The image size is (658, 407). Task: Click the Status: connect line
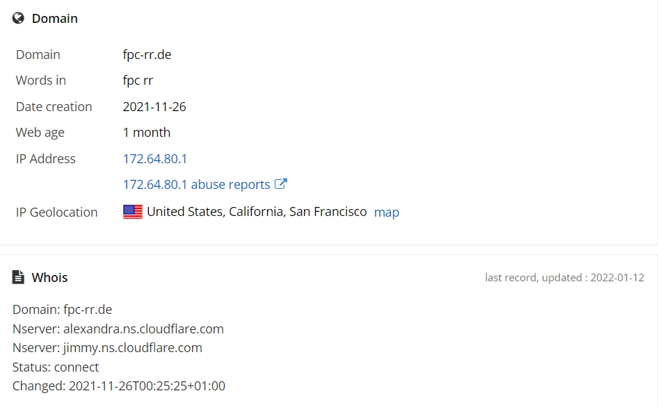tap(56, 367)
